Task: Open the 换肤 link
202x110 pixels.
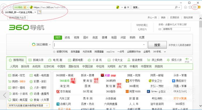Action: tap(163, 17)
